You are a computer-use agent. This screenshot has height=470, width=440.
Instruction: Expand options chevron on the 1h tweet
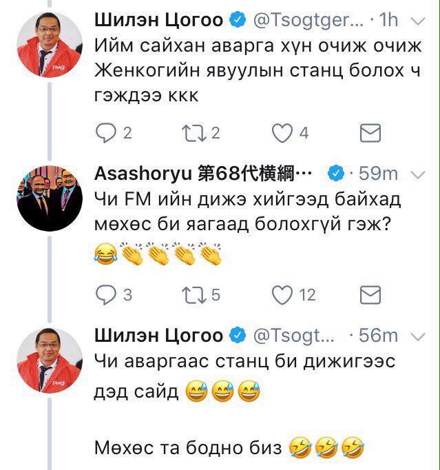click(x=419, y=21)
